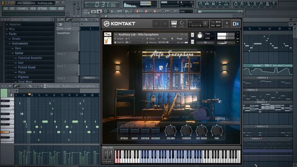Open the step sequencer shortcut icon in top toolbar
The width and height of the screenshot is (297, 167).
(x=207, y=4)
